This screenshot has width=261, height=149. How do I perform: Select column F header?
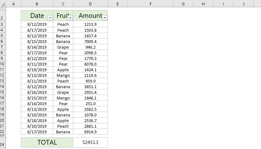point(151,4)
